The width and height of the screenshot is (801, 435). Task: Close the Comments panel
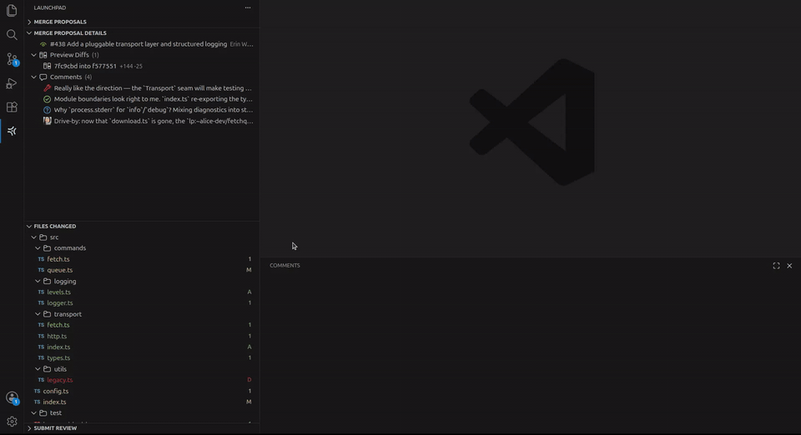(789, 266)
